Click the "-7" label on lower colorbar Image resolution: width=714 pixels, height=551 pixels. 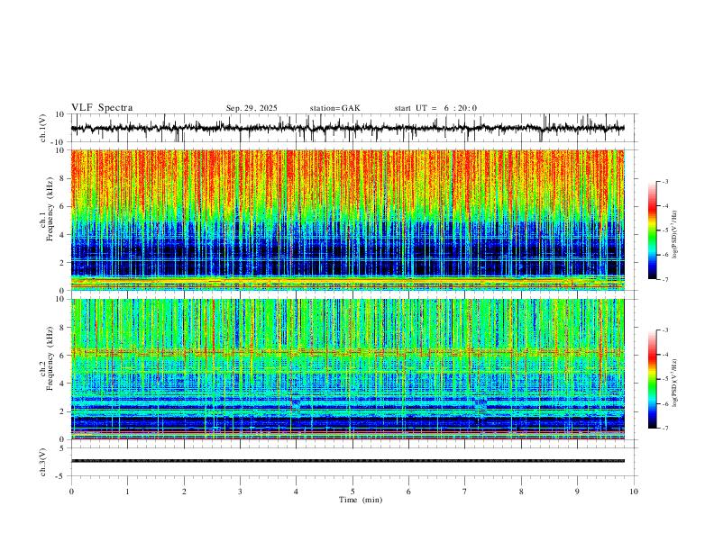click(x=664, y=429)
